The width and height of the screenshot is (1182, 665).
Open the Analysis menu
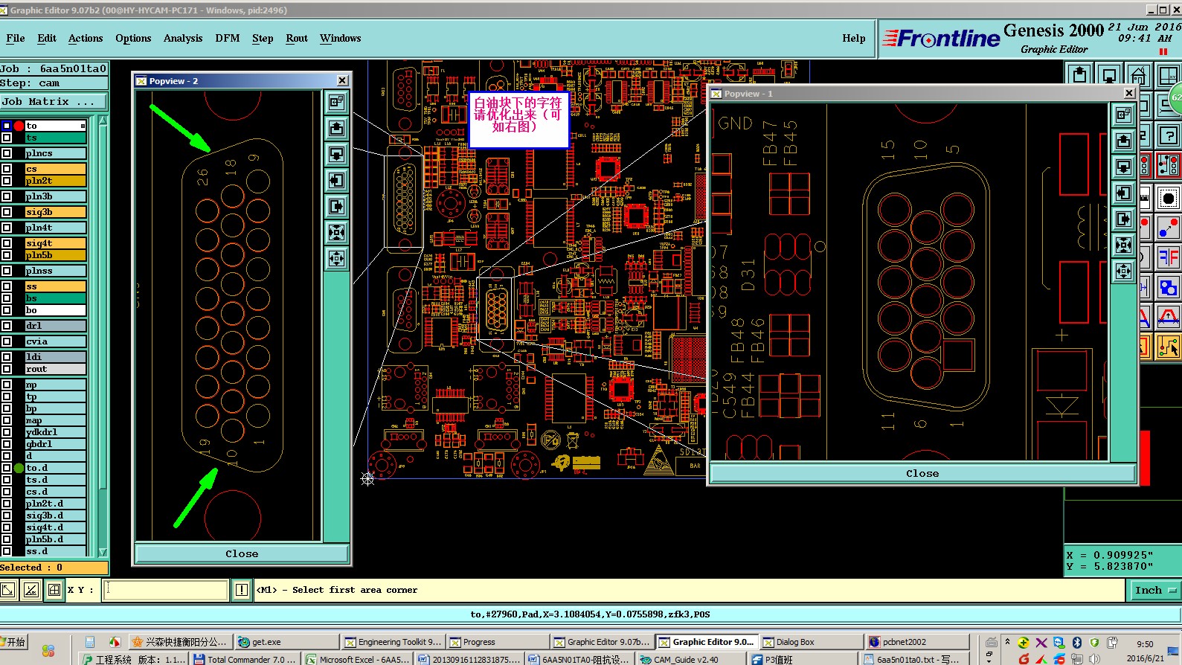183,38
